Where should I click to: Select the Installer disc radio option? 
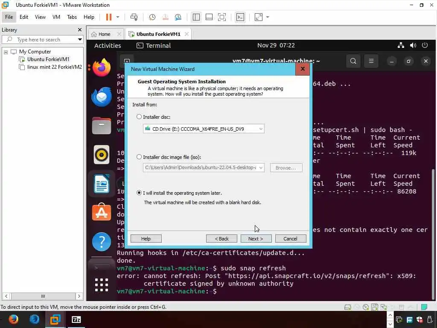[139, 117]
